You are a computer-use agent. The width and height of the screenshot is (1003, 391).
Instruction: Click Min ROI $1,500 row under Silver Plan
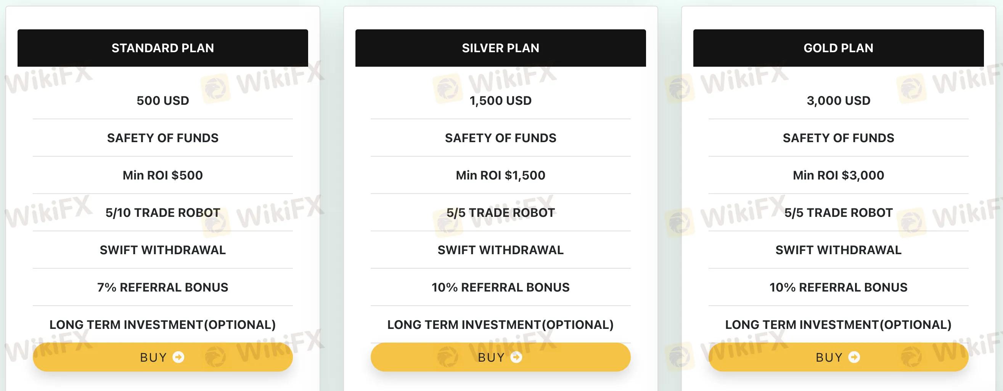click(500, 175)
